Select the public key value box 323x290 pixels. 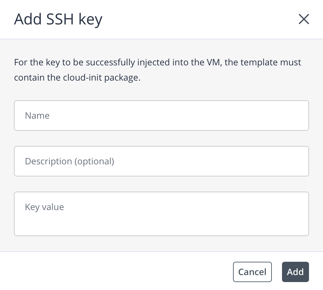[161, 214]
